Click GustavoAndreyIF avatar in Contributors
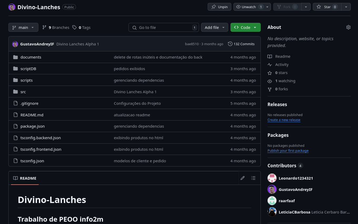 272,189
